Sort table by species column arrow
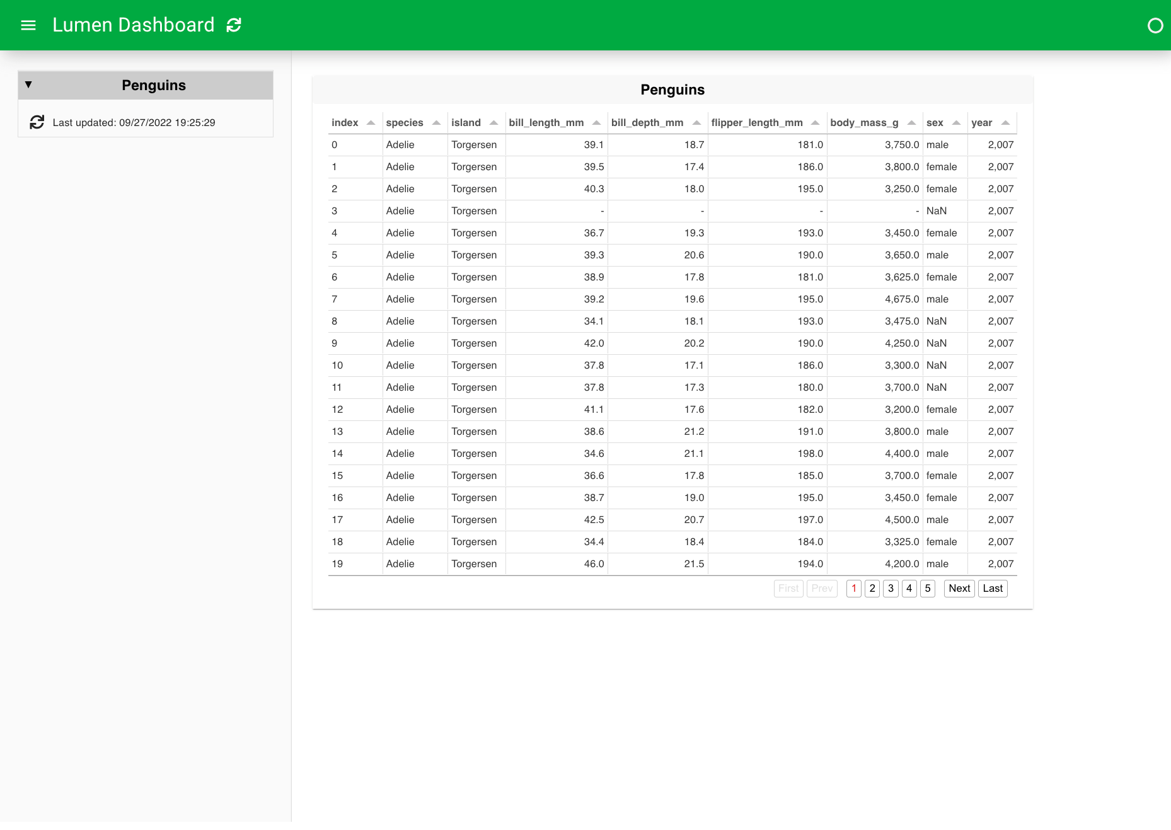This screenshot has width=1171, height=830. coord(436,123)
